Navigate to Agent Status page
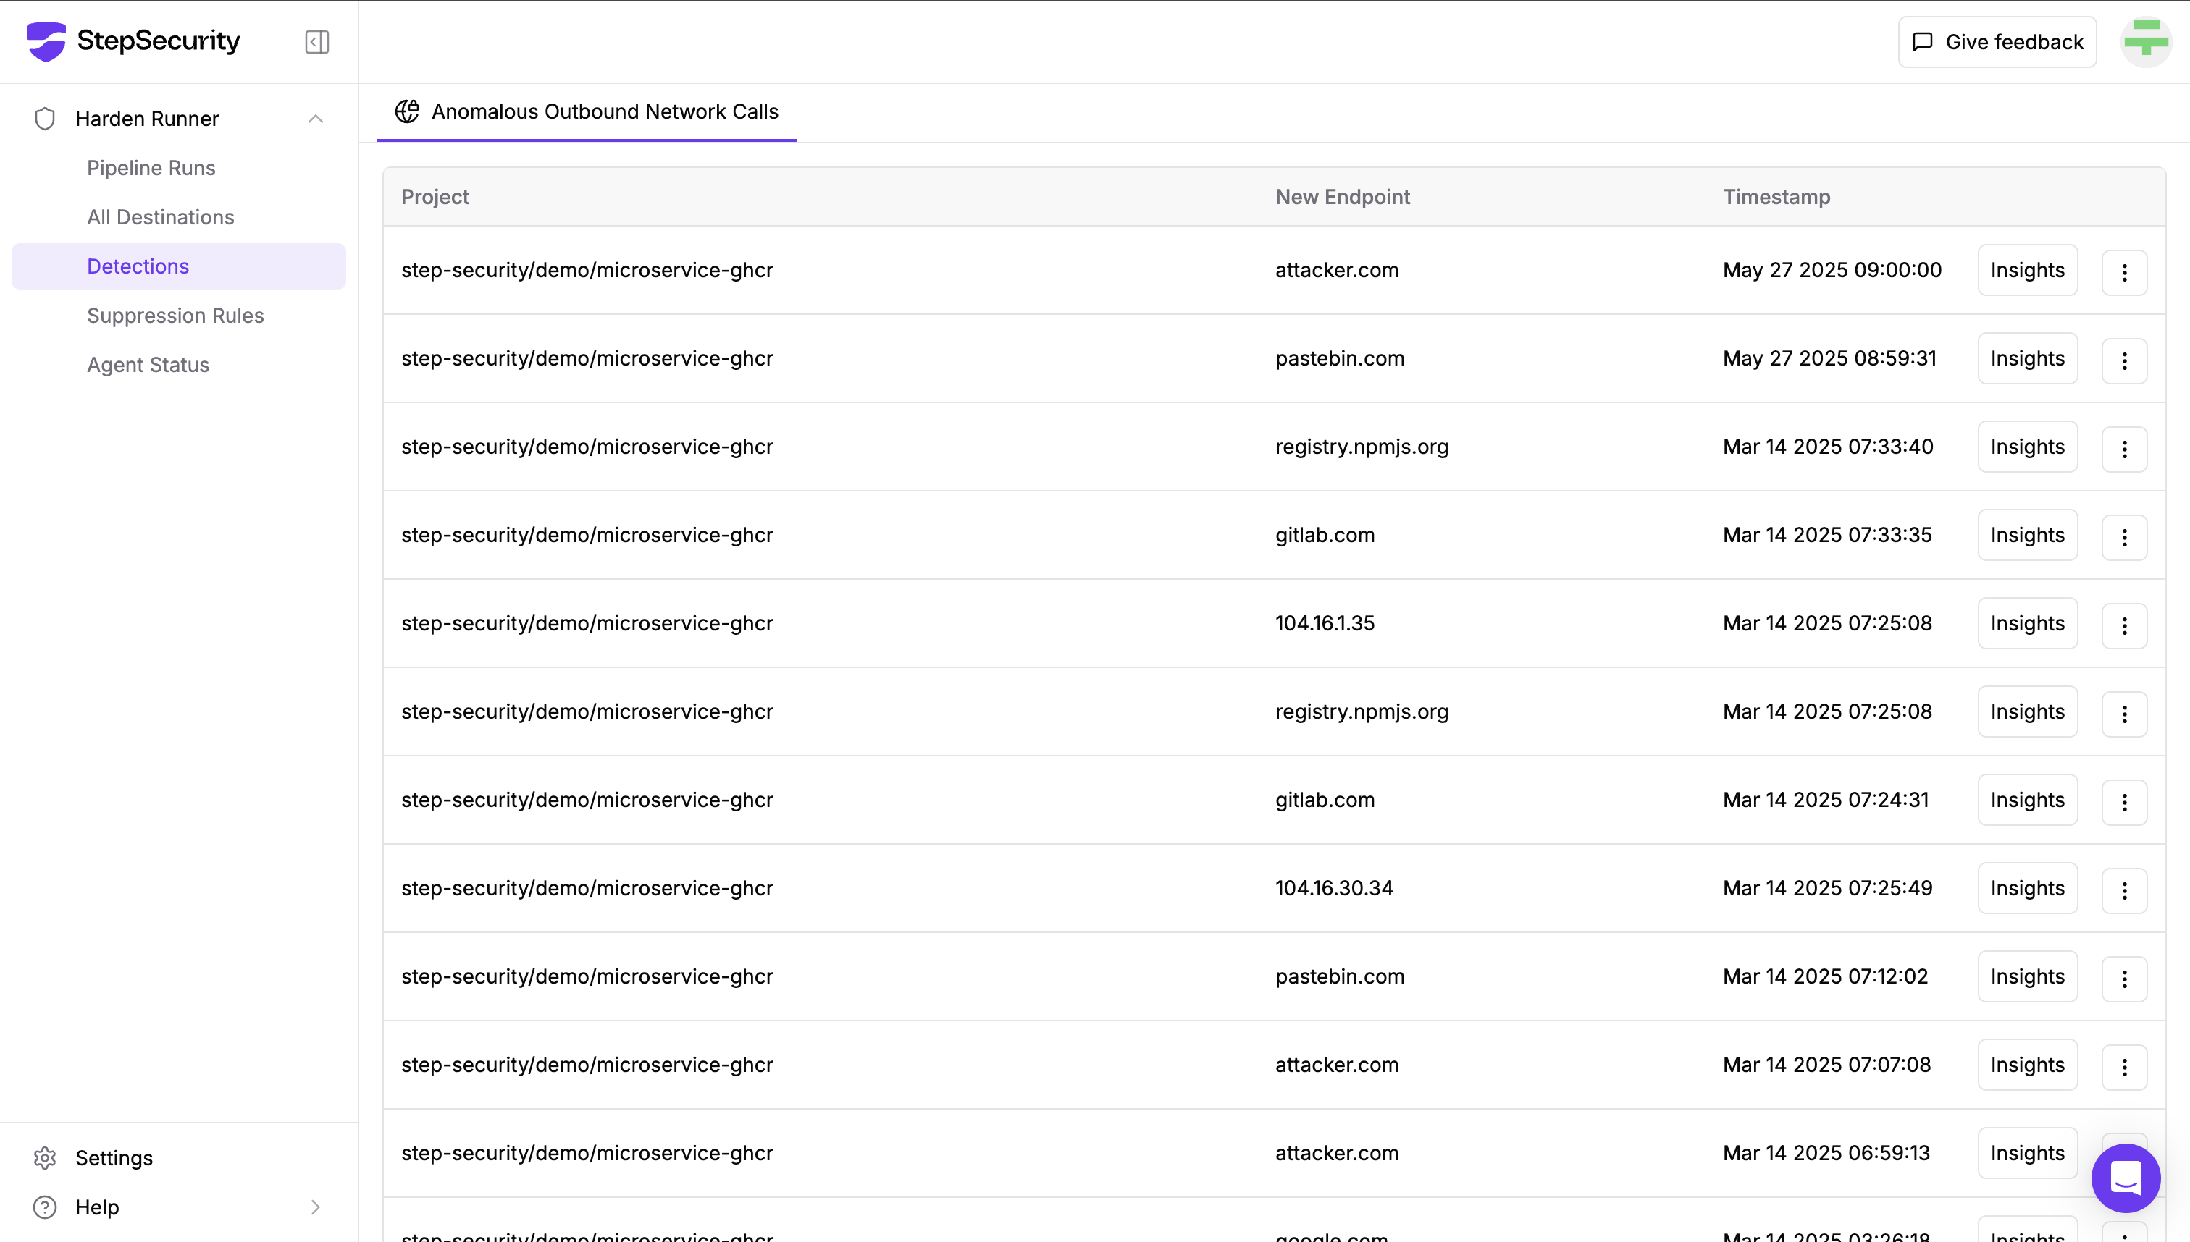This screenshot has width=2190, height=1242. 148,365
